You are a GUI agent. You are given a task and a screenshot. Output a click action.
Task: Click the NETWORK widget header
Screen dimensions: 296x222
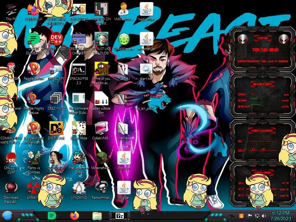point(262,131)
